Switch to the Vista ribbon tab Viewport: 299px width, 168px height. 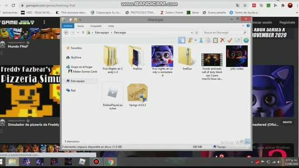(x=111, y=26)
